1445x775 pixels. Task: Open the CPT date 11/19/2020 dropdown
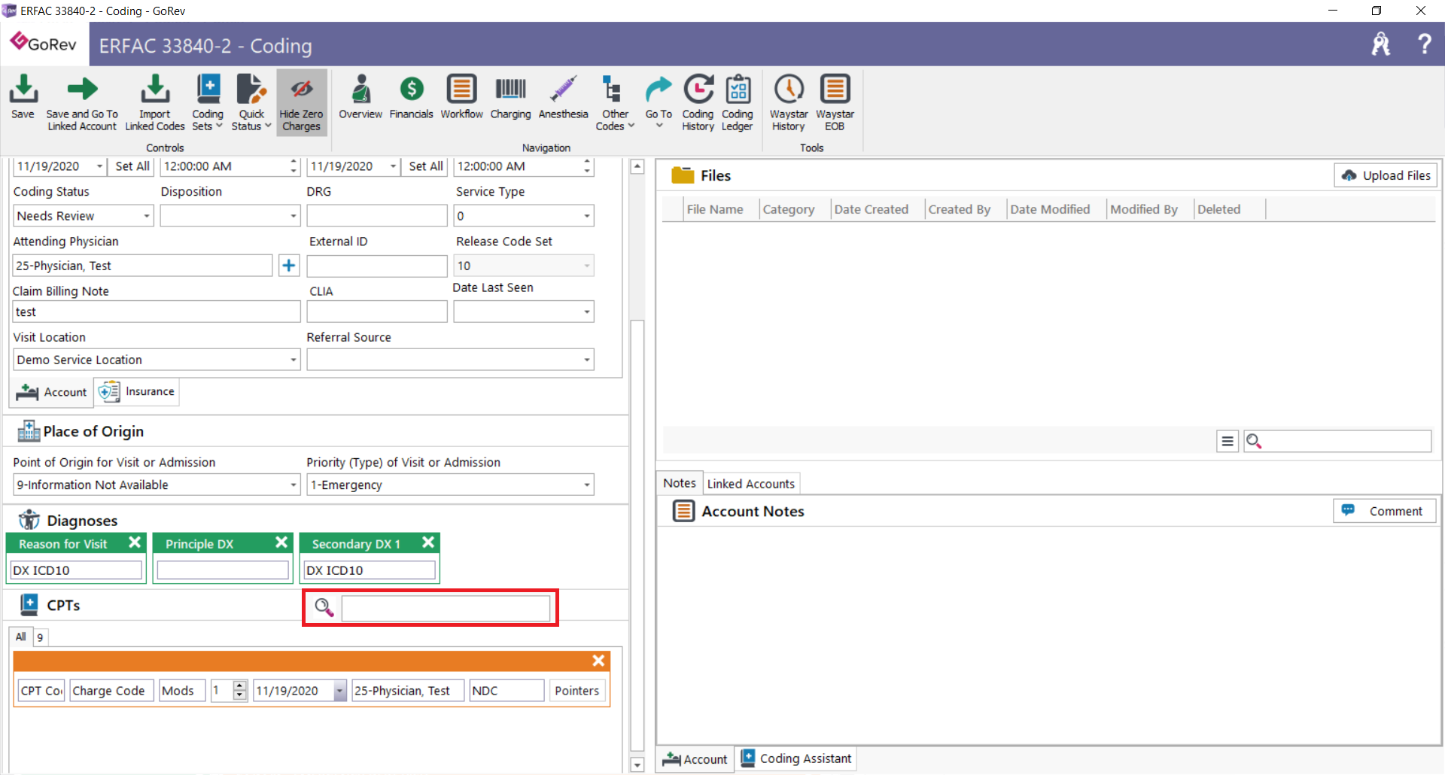[340, 691]
